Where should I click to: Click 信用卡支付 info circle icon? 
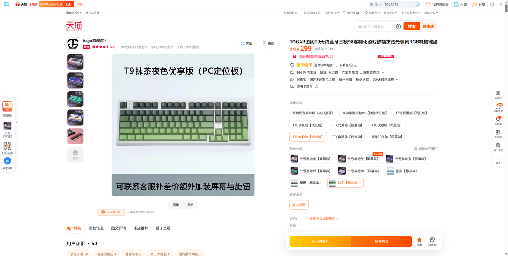pos(316,86)
